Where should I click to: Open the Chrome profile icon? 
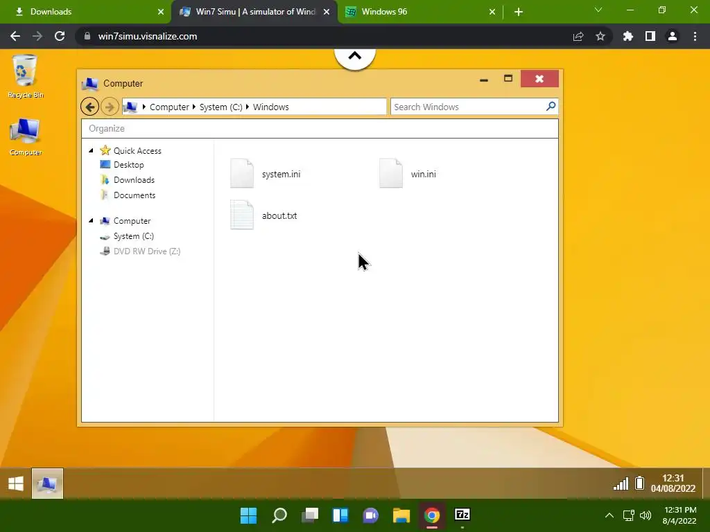673,36
